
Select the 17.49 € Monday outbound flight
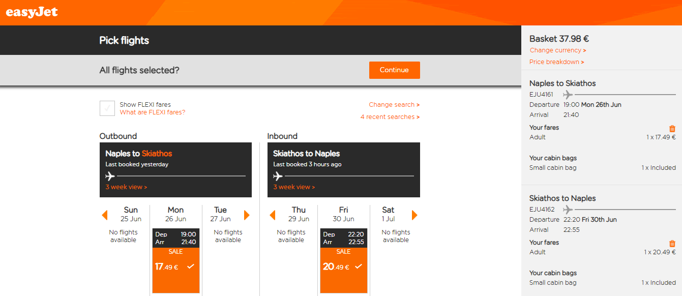click(x=176, y=261)
